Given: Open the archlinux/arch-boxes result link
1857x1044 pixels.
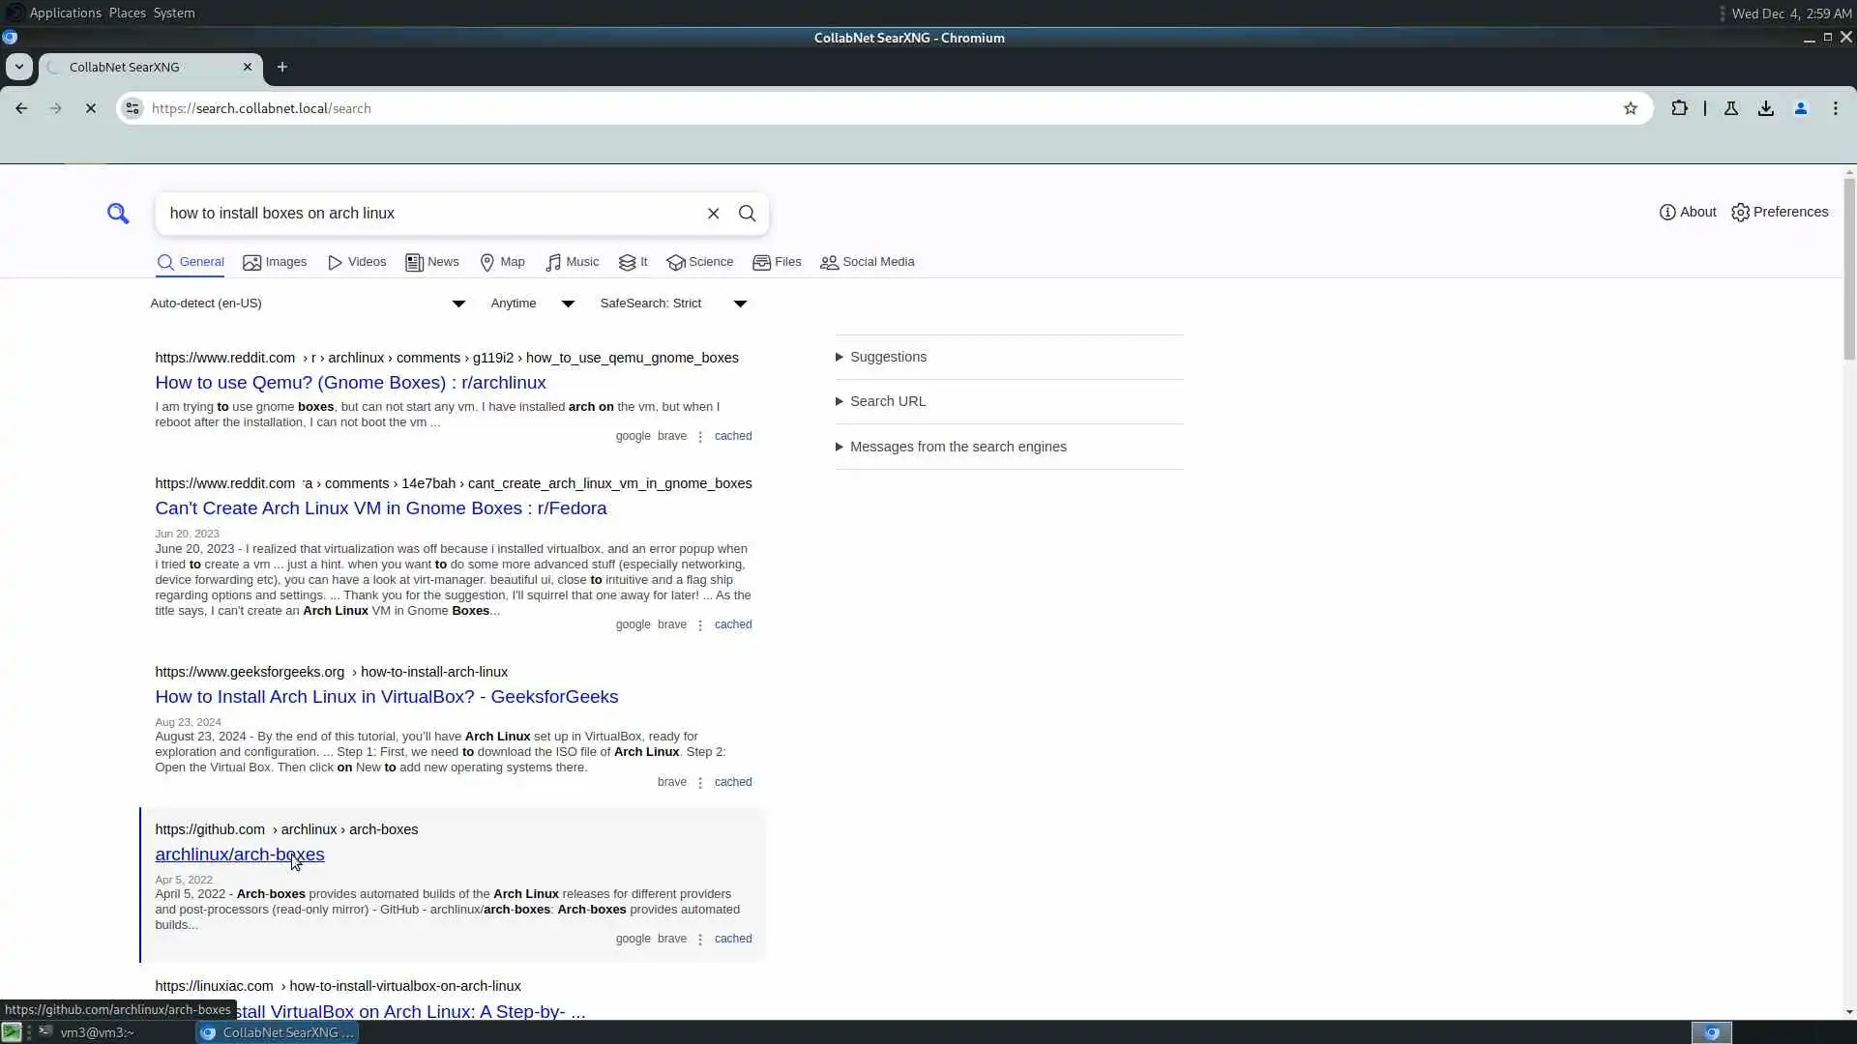Looking at the screenshot, I should tap(239, 855).
